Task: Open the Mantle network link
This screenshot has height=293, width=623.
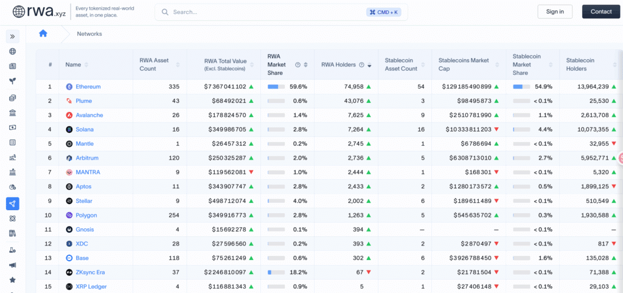Action: [85, 144]
